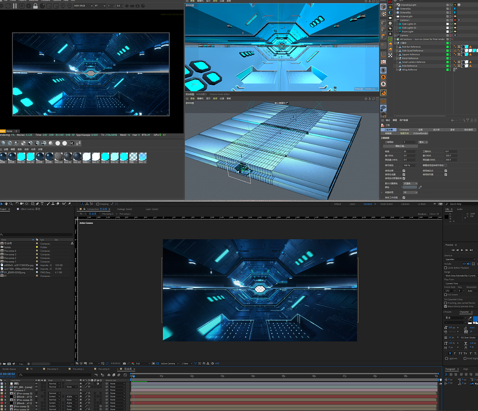Open layer 5 Screen blending mode dropdown
Image resolution: width=478 pixels, height=411 pixels.
coord(54,396)
